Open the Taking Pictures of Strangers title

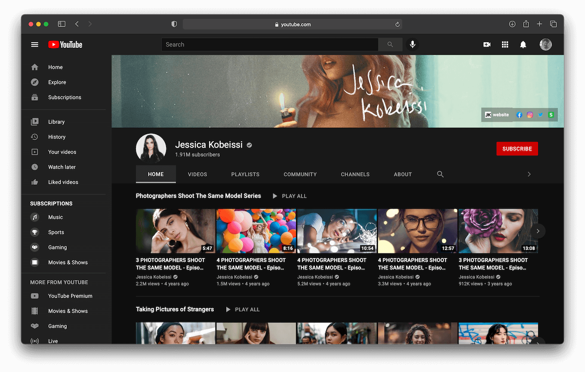pyautogui.click(x=175, y=309)
